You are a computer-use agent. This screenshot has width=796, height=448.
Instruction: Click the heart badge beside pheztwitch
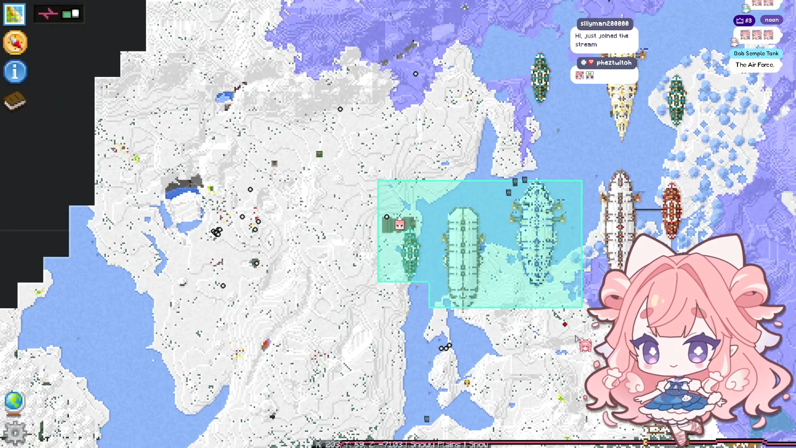591,62
